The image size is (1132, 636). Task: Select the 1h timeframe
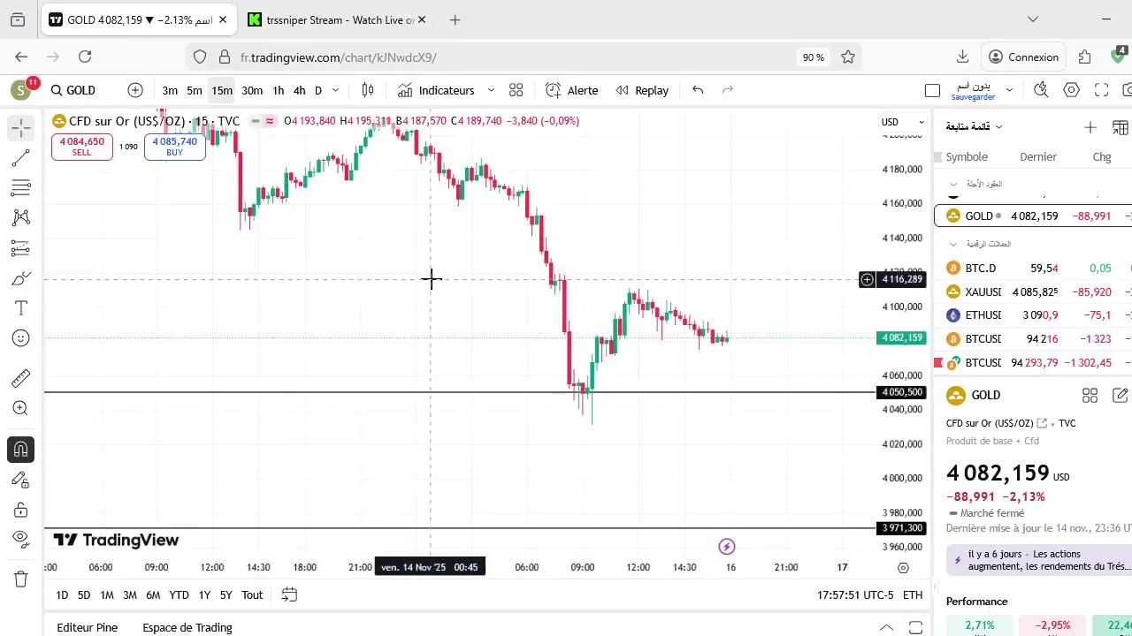[279, 90]
